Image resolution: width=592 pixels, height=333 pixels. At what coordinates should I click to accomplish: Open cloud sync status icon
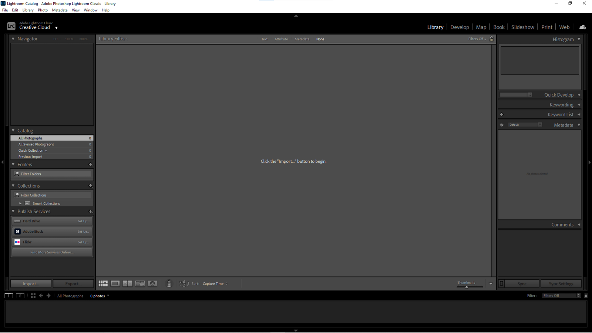[582, 27]
